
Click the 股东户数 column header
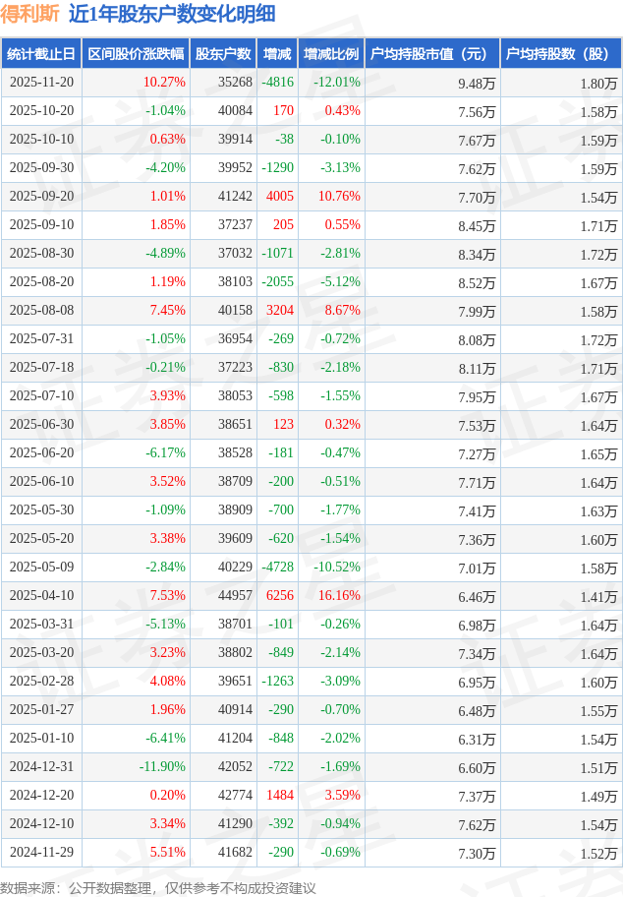tap(223, 54)
